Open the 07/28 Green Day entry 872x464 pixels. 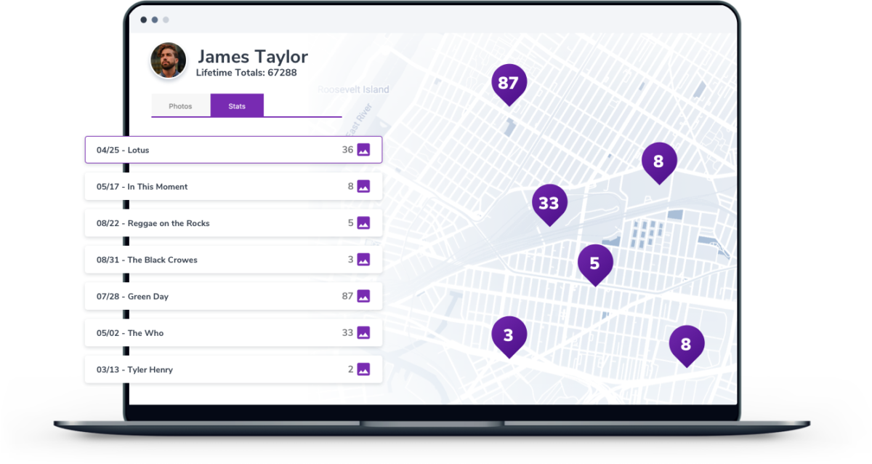[x=218, y=296]
